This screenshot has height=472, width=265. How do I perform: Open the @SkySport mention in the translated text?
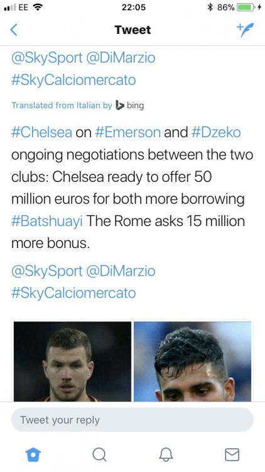(x=46, y=271)
